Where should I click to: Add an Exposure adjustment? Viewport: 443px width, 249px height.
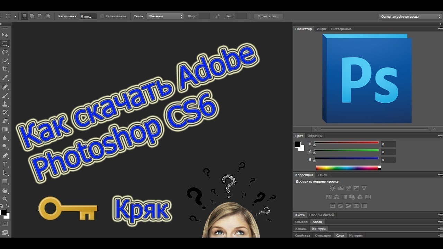(356, 188)
